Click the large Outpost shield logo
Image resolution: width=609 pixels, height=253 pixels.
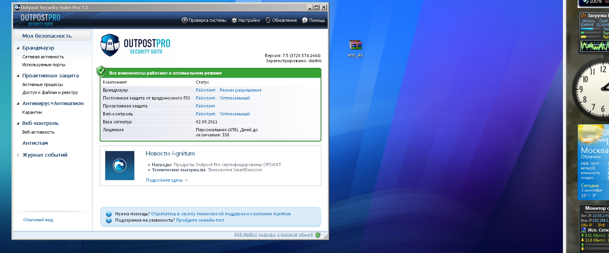(110, 45)
